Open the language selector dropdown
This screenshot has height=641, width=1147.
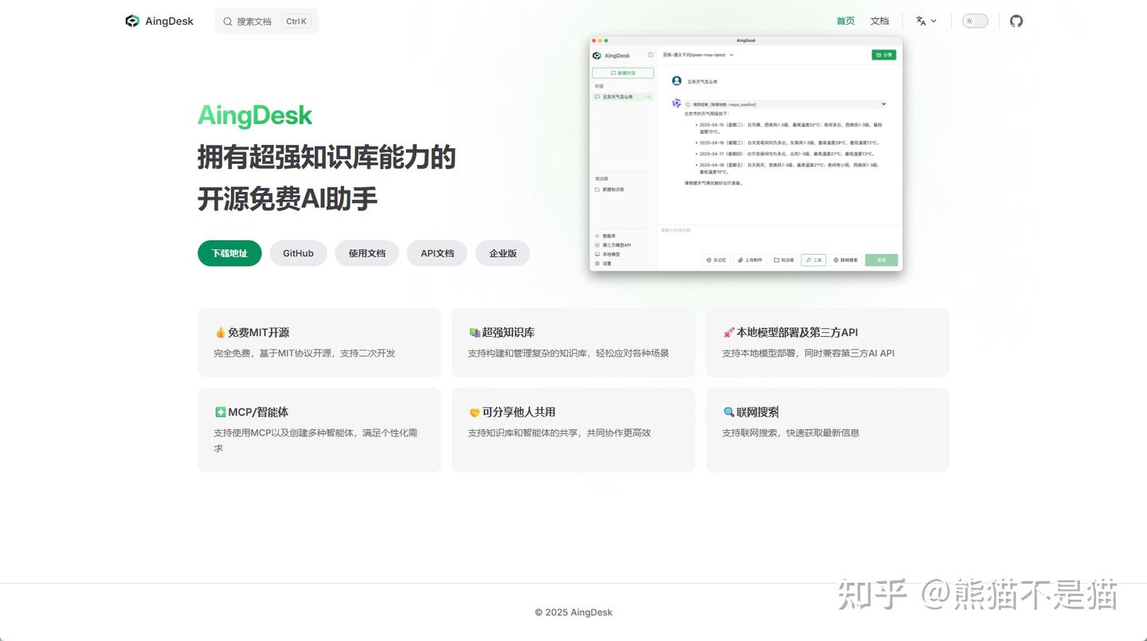click(x=926, y=21)
